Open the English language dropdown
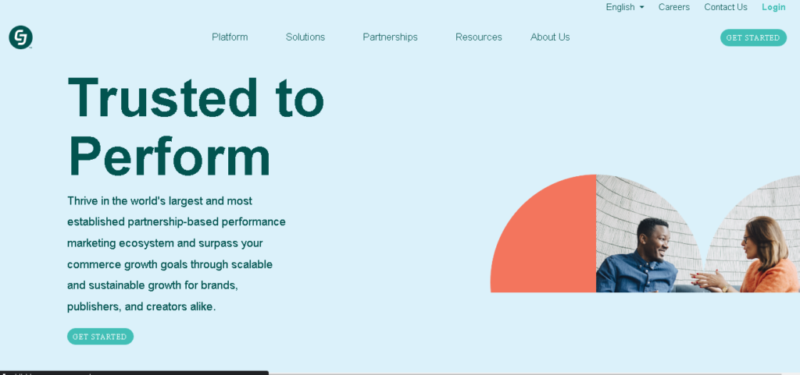800x375 pixels. (x=620, y=7)
